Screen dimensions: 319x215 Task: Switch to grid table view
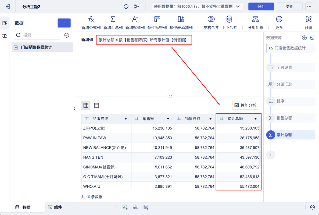pyautogui.click(x=86, y=105)
